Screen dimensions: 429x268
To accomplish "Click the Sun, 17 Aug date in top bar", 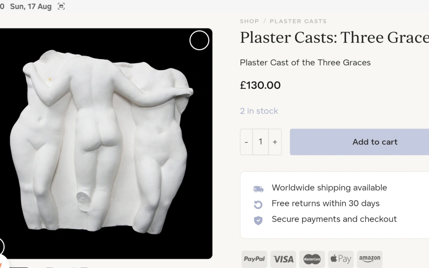I will pos(31,6).
